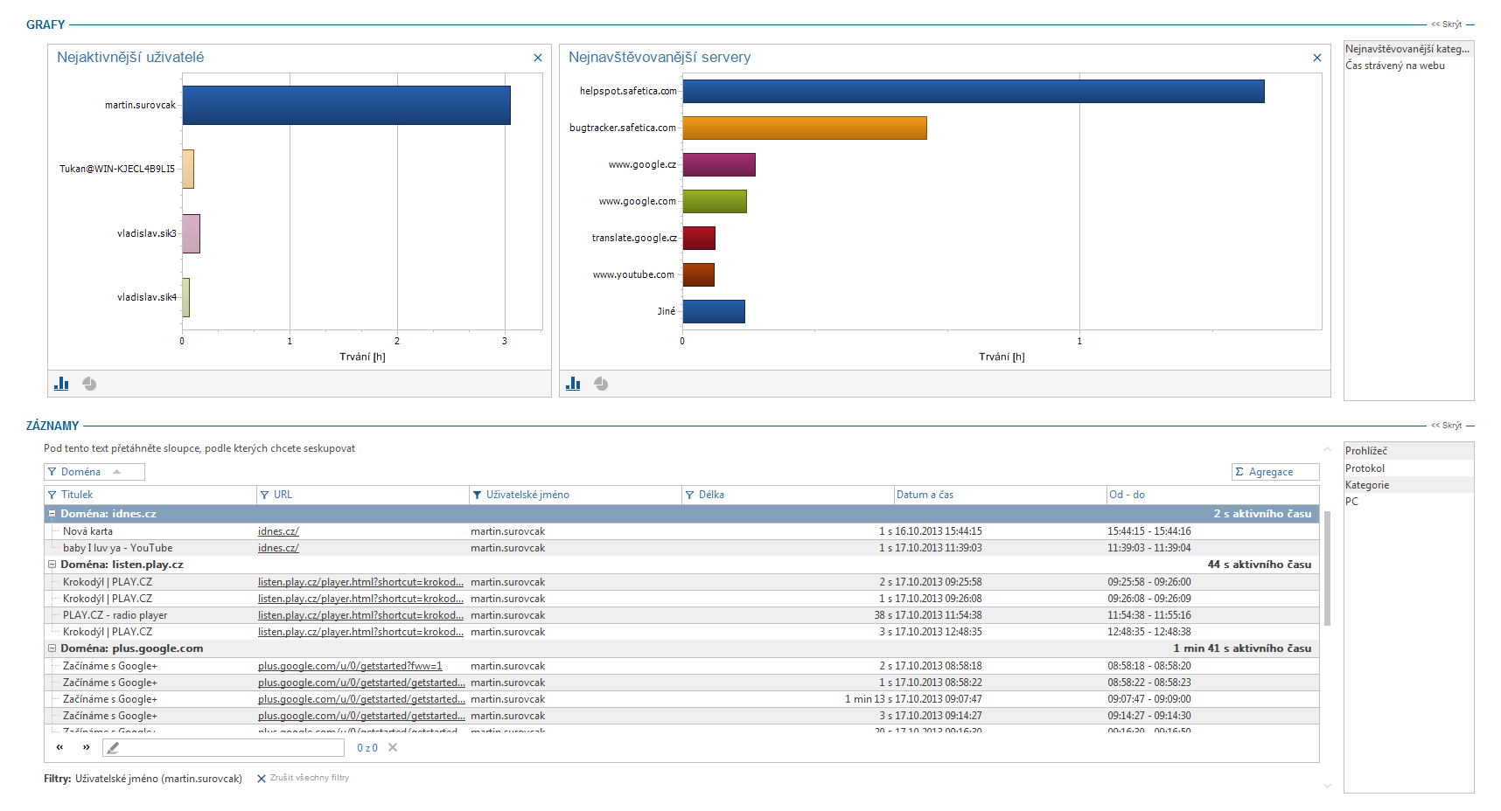The image size is (1501, 811).
Task: Switch Nejnavštěvovanější servery chart to pie view
Action: pyautogui.click(x=601, y=384)
